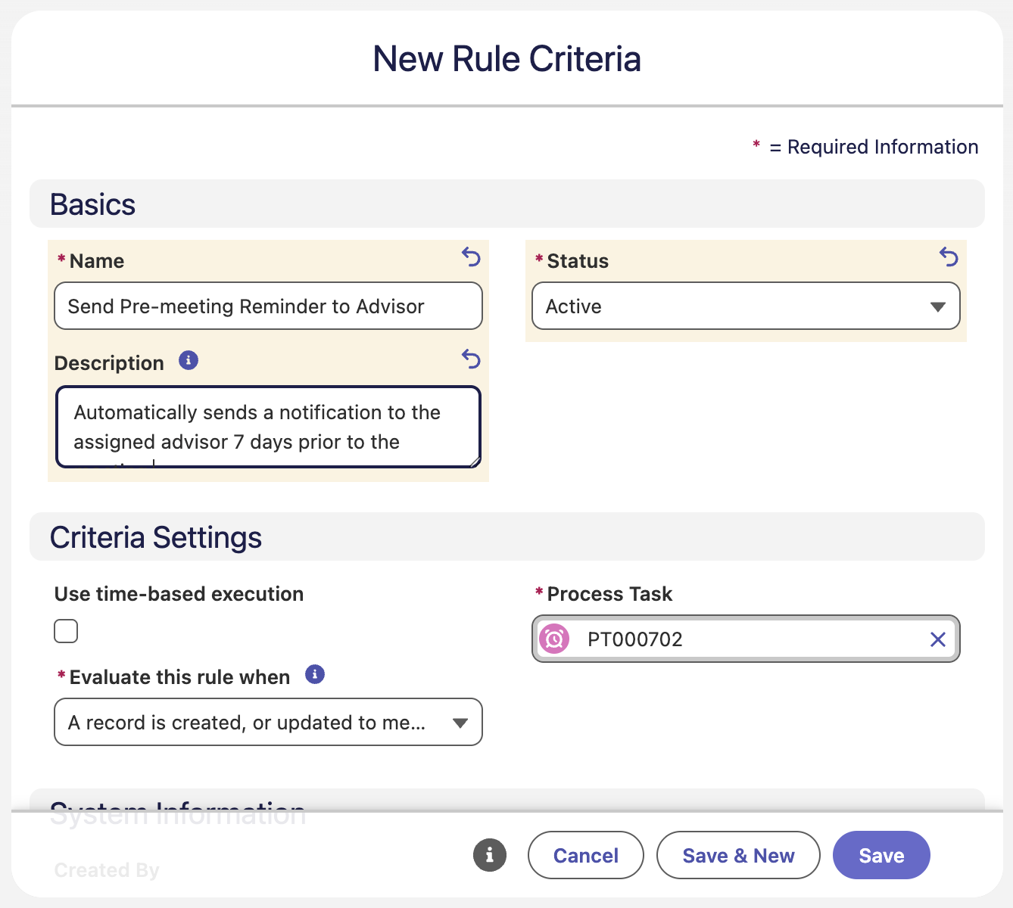Clear the PT000702 Process Task selection
Viewport: 1013px width, 908px height.
937,639
